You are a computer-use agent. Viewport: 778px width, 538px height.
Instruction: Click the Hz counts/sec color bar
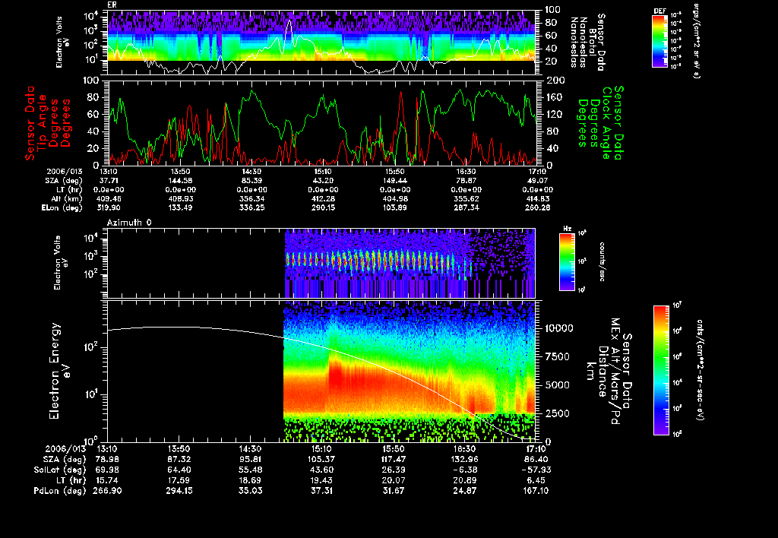pyautogui.click(x=567, y=261)
